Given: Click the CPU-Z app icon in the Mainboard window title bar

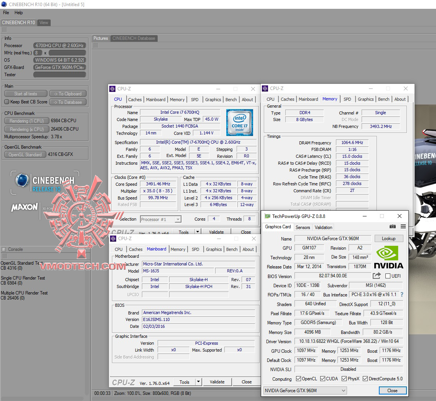Looking at the screenshot, I should [113, 239].
